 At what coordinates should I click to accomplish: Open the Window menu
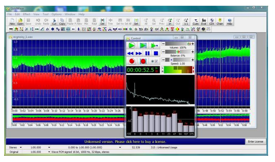pos(70,14)
